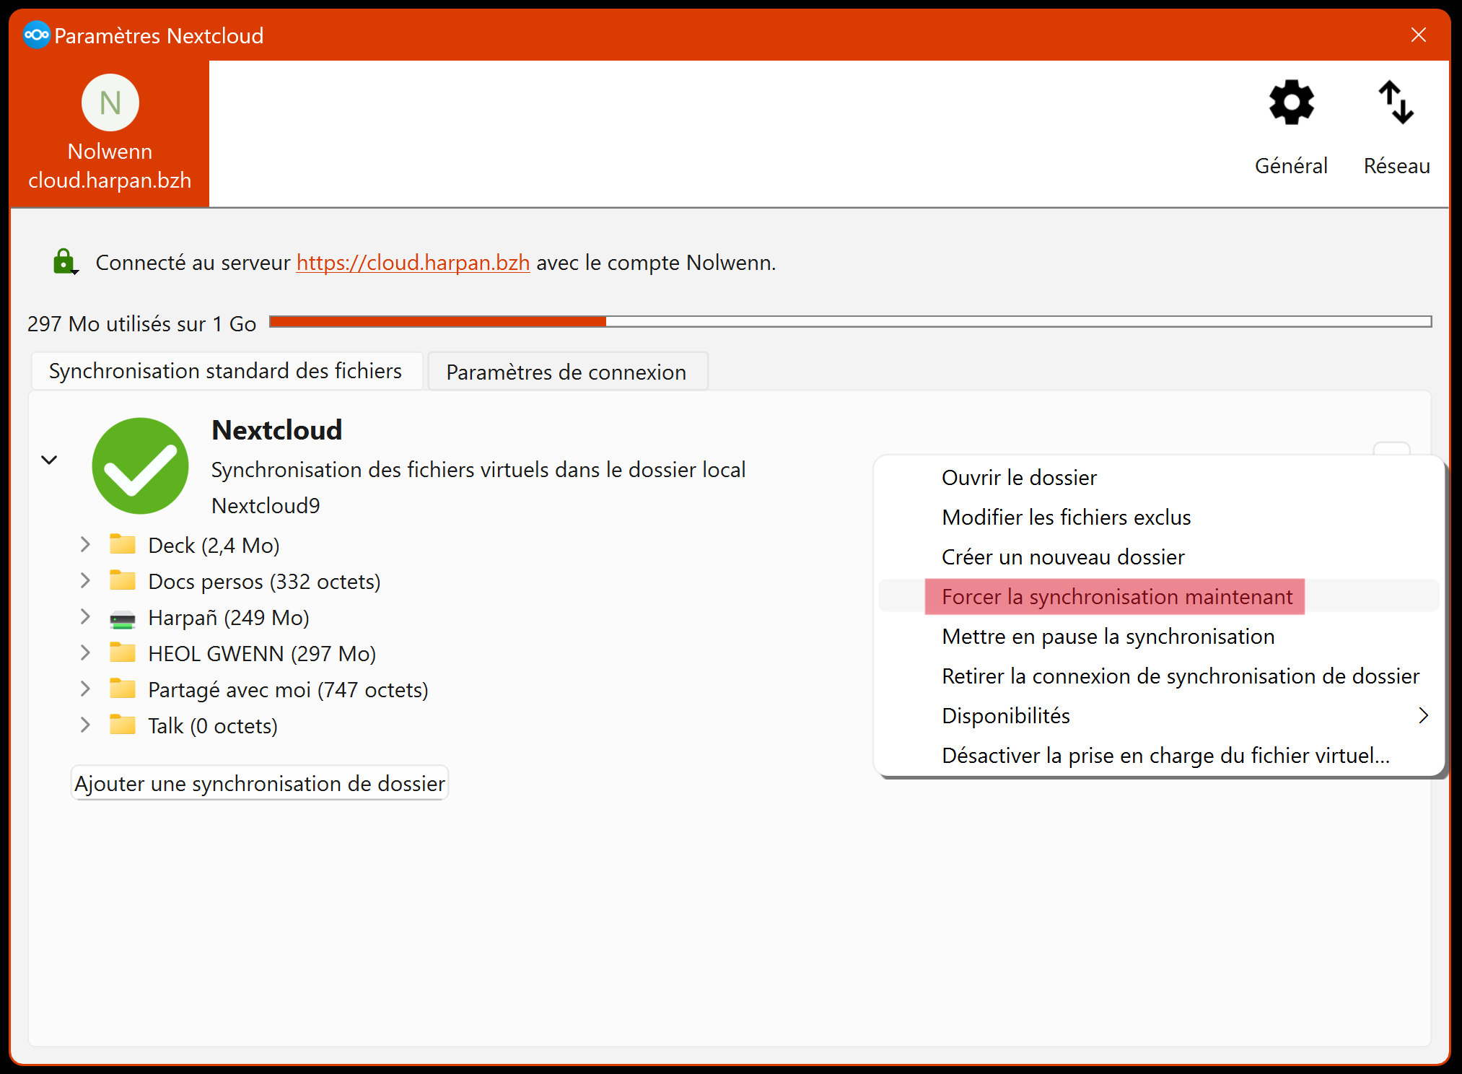Click the Harpañ drive icon

point(122,619)
